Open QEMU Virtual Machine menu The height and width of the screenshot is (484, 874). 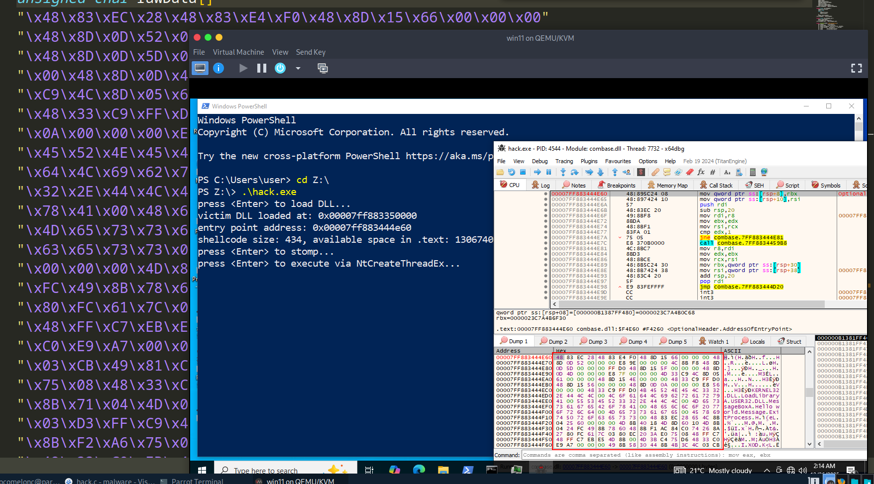(x=238, y=52)
